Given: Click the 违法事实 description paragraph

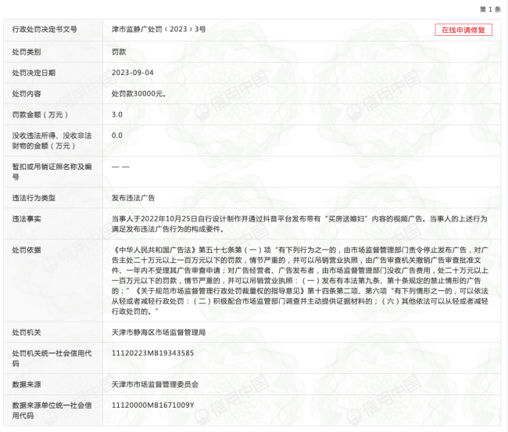Looking at the screenshot, I should 299,224.
